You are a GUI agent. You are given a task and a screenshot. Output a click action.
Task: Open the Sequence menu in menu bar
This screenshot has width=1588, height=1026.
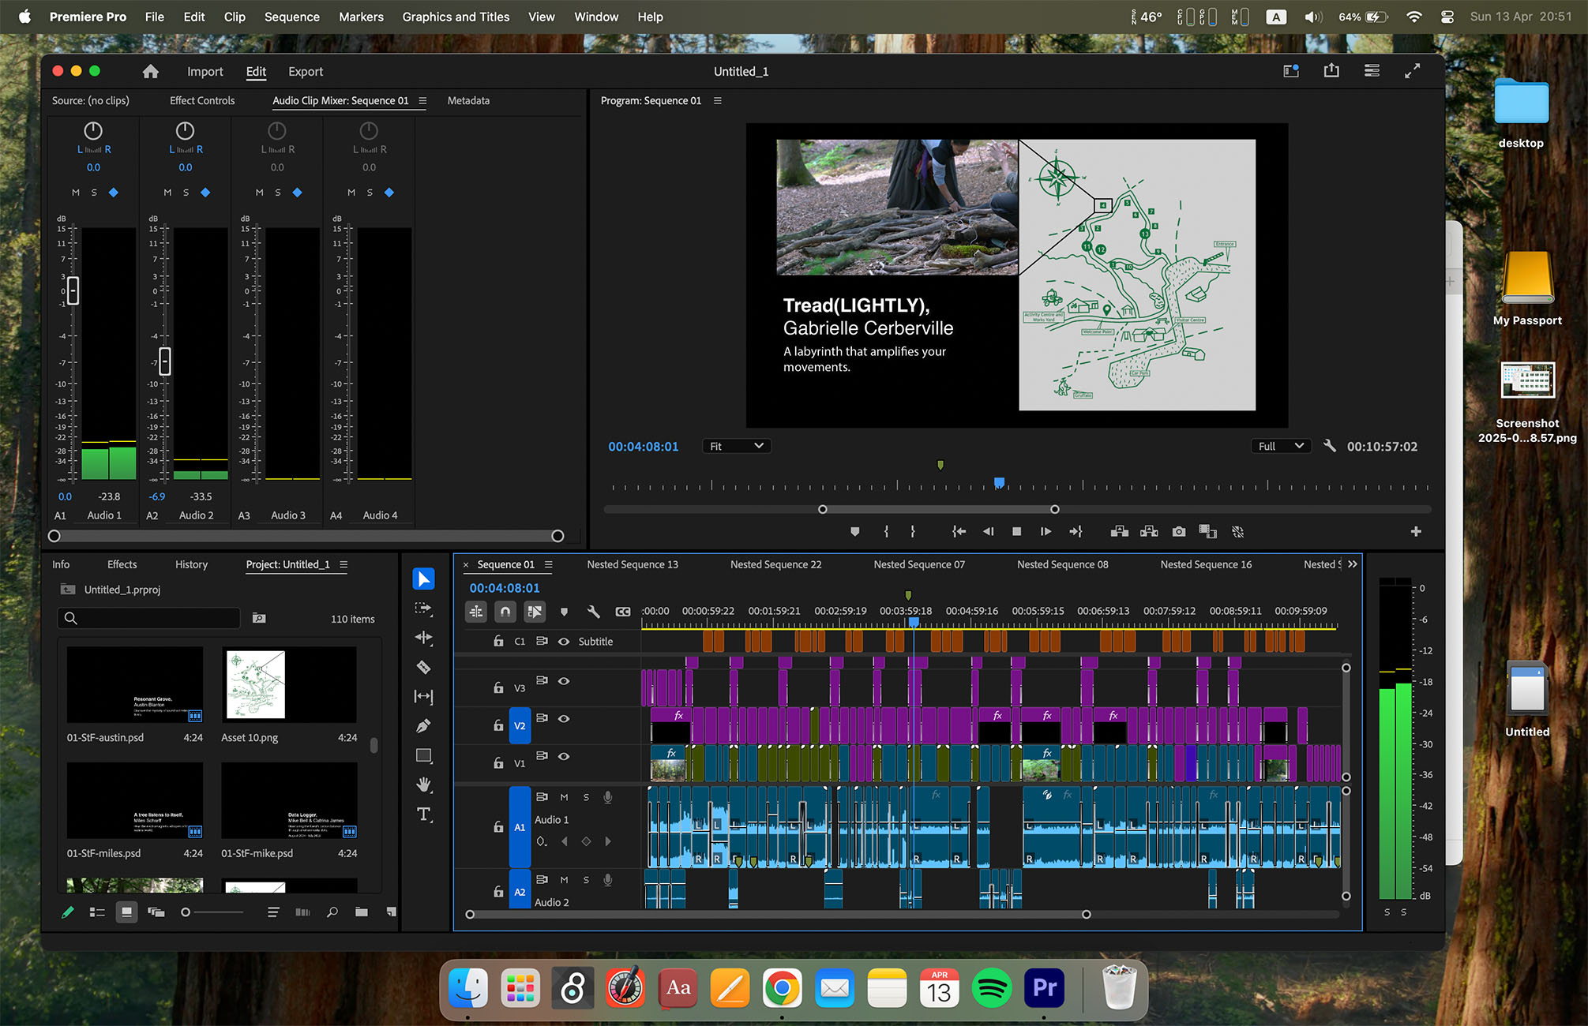[291, 17]
